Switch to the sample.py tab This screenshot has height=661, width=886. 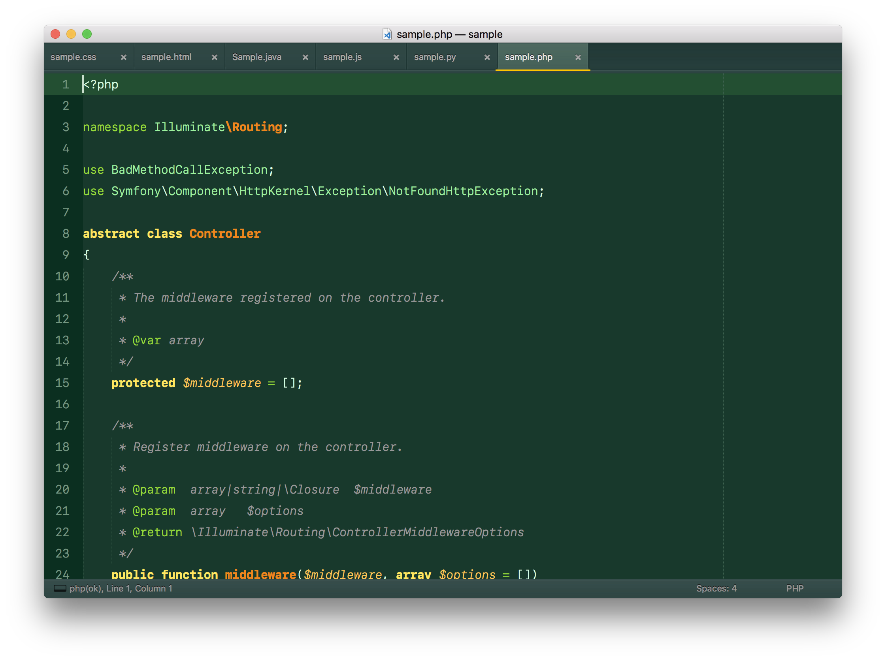click(x=435, y=57)
